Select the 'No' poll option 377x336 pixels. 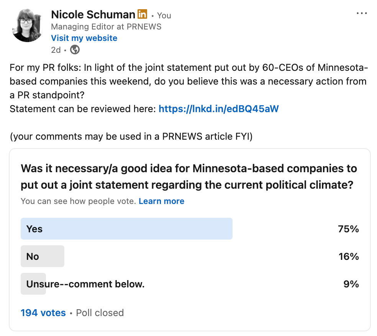coord(42,256)
